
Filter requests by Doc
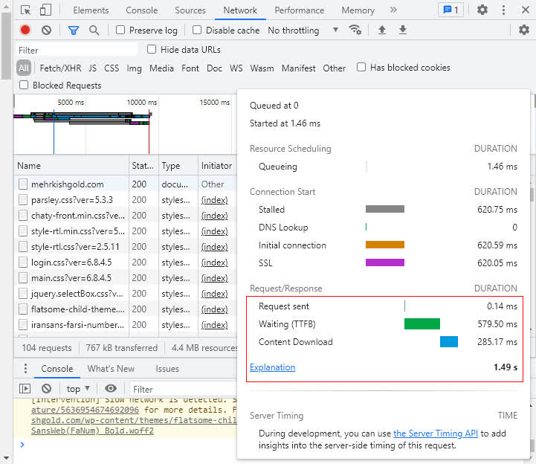pyautogui.click(x=214, y=68)
